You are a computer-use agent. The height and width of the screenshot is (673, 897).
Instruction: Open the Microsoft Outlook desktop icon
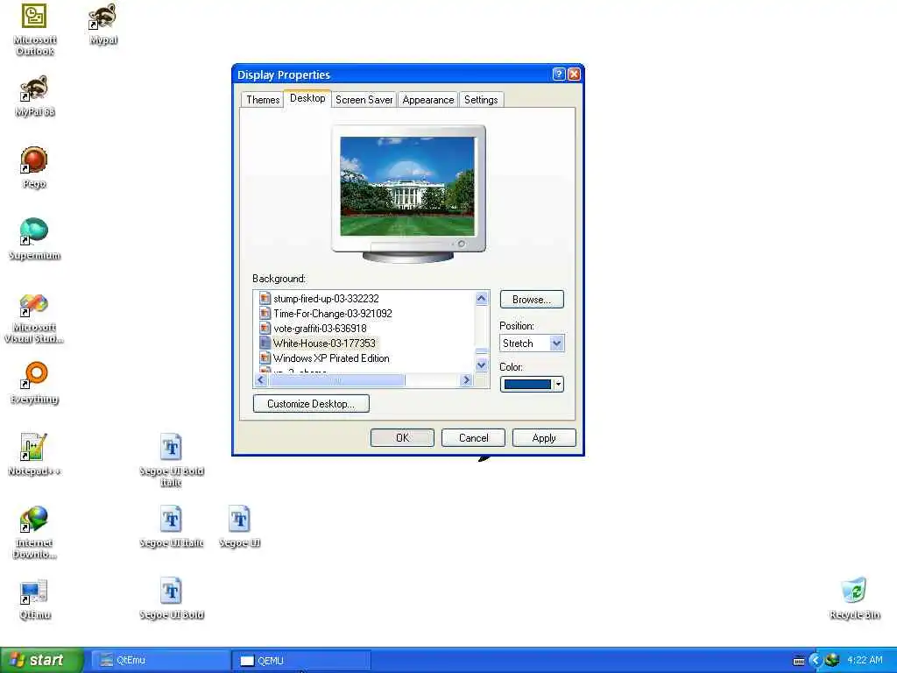point(34,29)
